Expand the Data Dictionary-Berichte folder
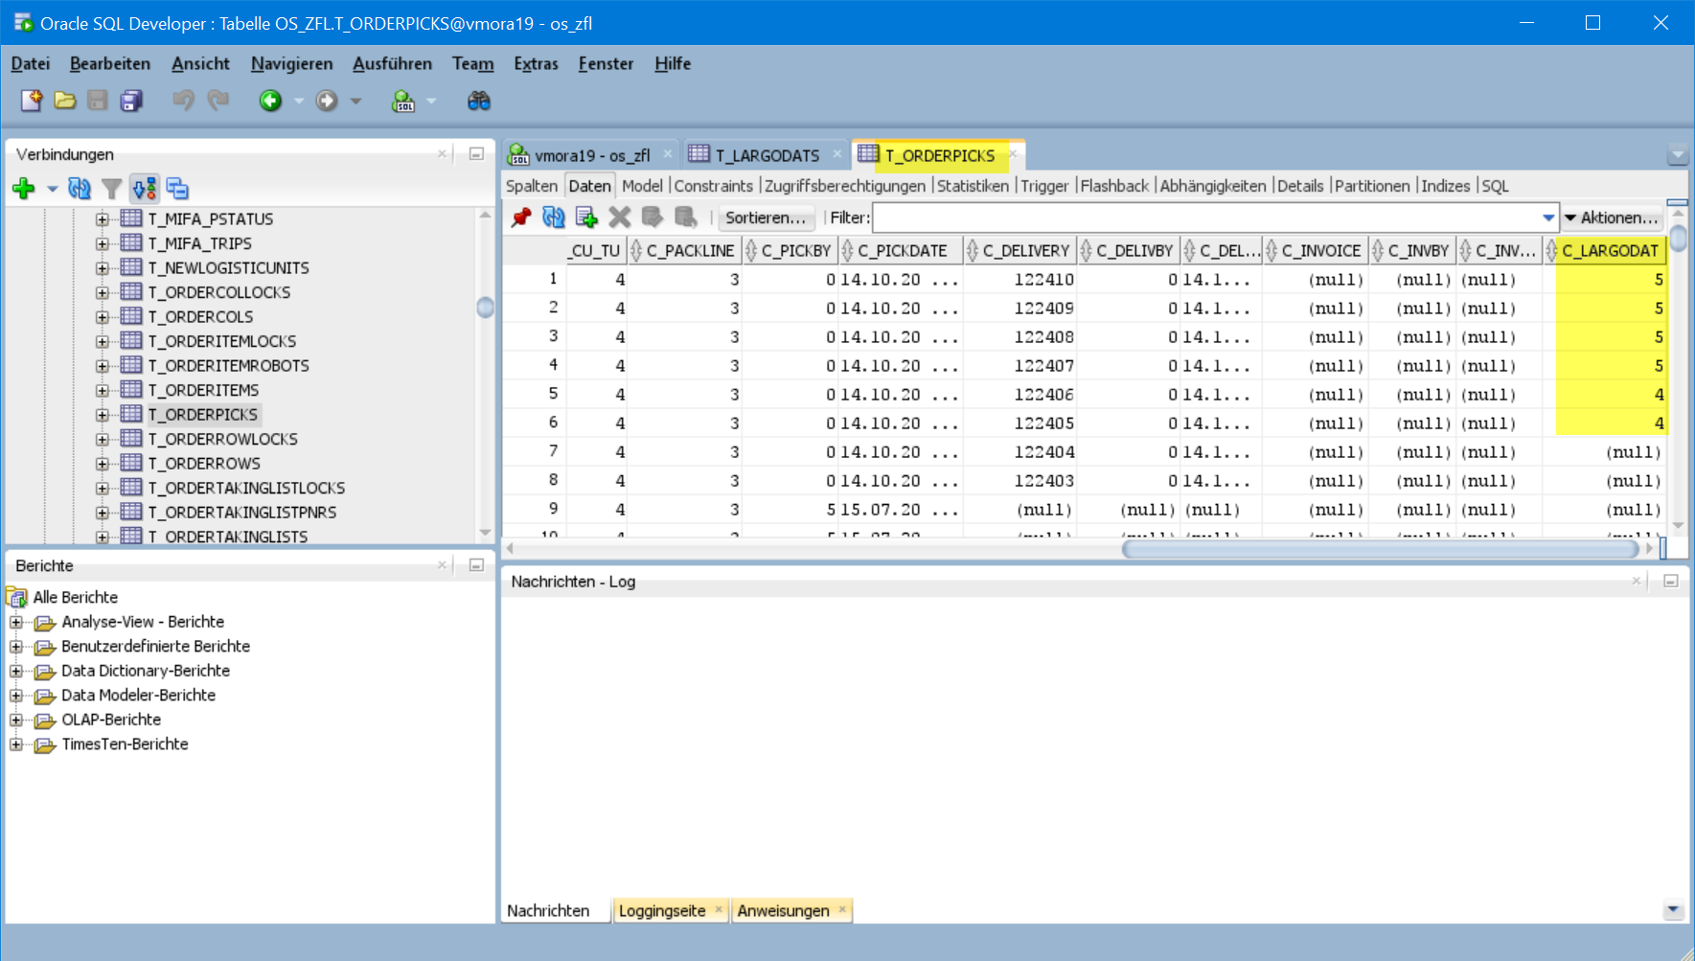The height and width of the screenshot is (961, 1695). coord(16,671)
